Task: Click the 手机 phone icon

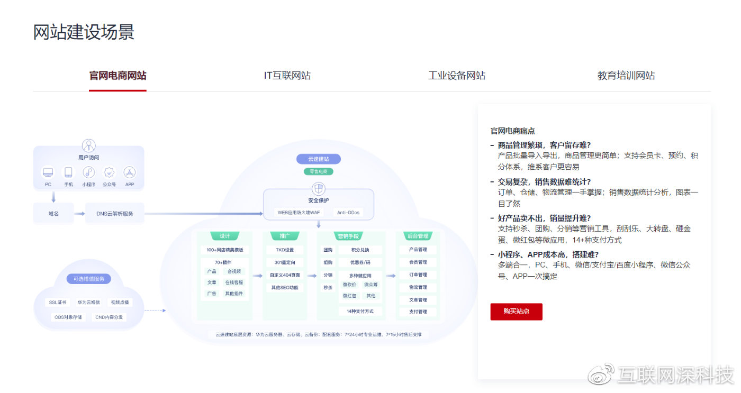Action: point(68,172)
